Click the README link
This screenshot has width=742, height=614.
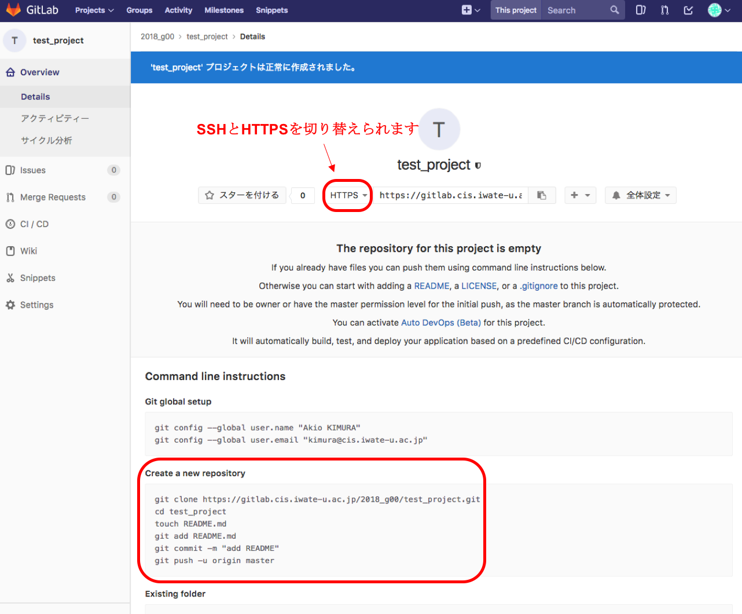[432, 286]
